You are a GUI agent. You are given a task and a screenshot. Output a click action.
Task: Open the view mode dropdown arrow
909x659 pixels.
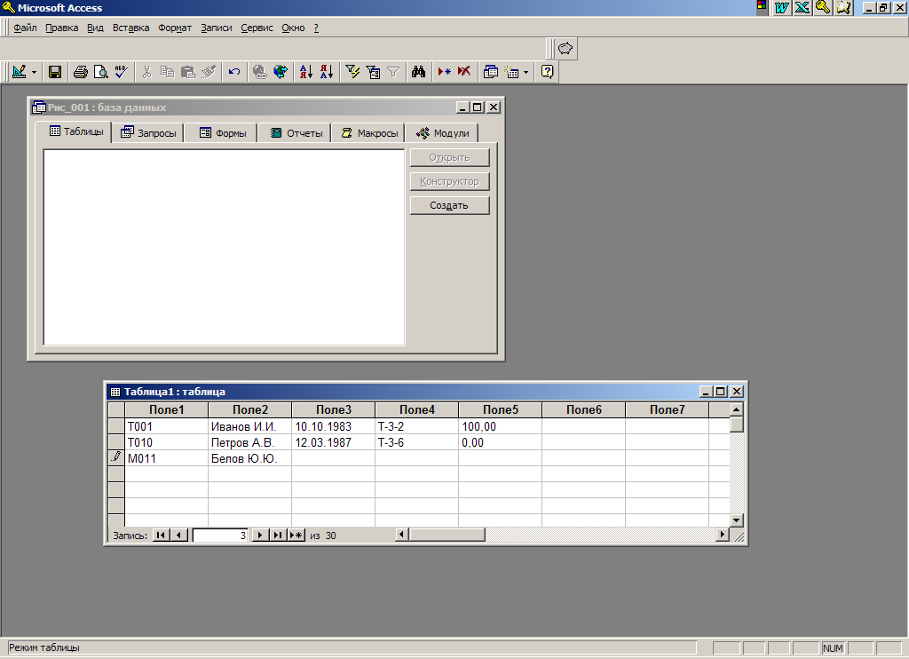click(x=34, y=72)
